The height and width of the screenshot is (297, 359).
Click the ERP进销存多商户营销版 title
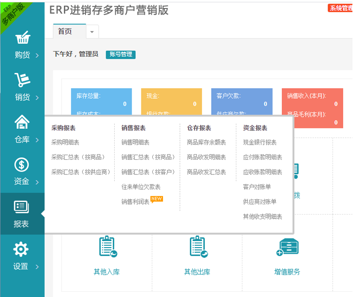[109, 10]
